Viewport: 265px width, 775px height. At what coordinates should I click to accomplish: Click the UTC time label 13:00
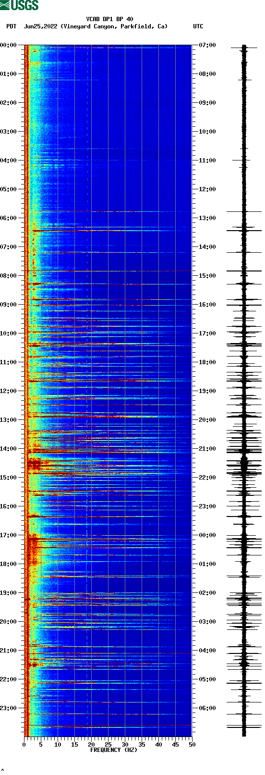pos(207,218)
